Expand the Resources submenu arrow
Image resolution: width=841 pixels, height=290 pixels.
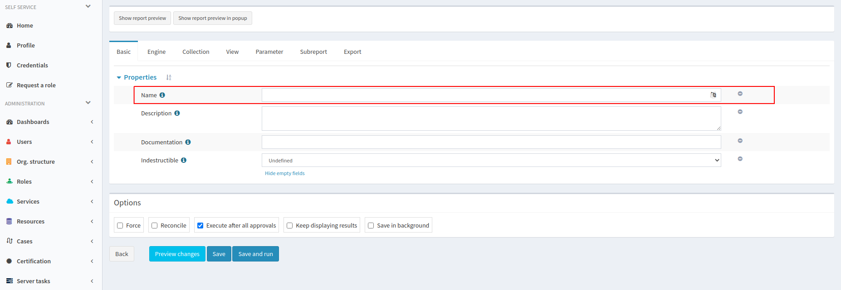pos(92,221)
